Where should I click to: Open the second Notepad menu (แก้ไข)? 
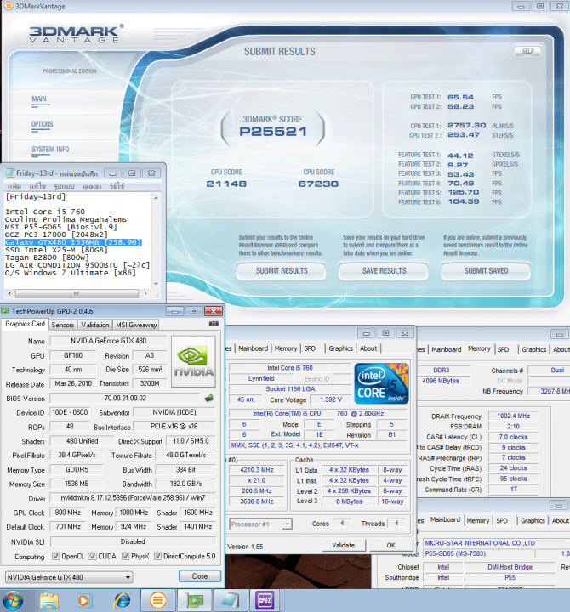(x=37, y=186)
